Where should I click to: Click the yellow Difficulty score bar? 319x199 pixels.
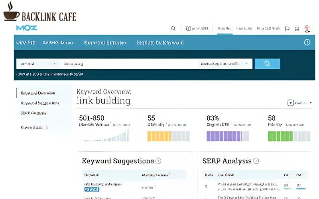pyautogui.click(x=168, y=136)
